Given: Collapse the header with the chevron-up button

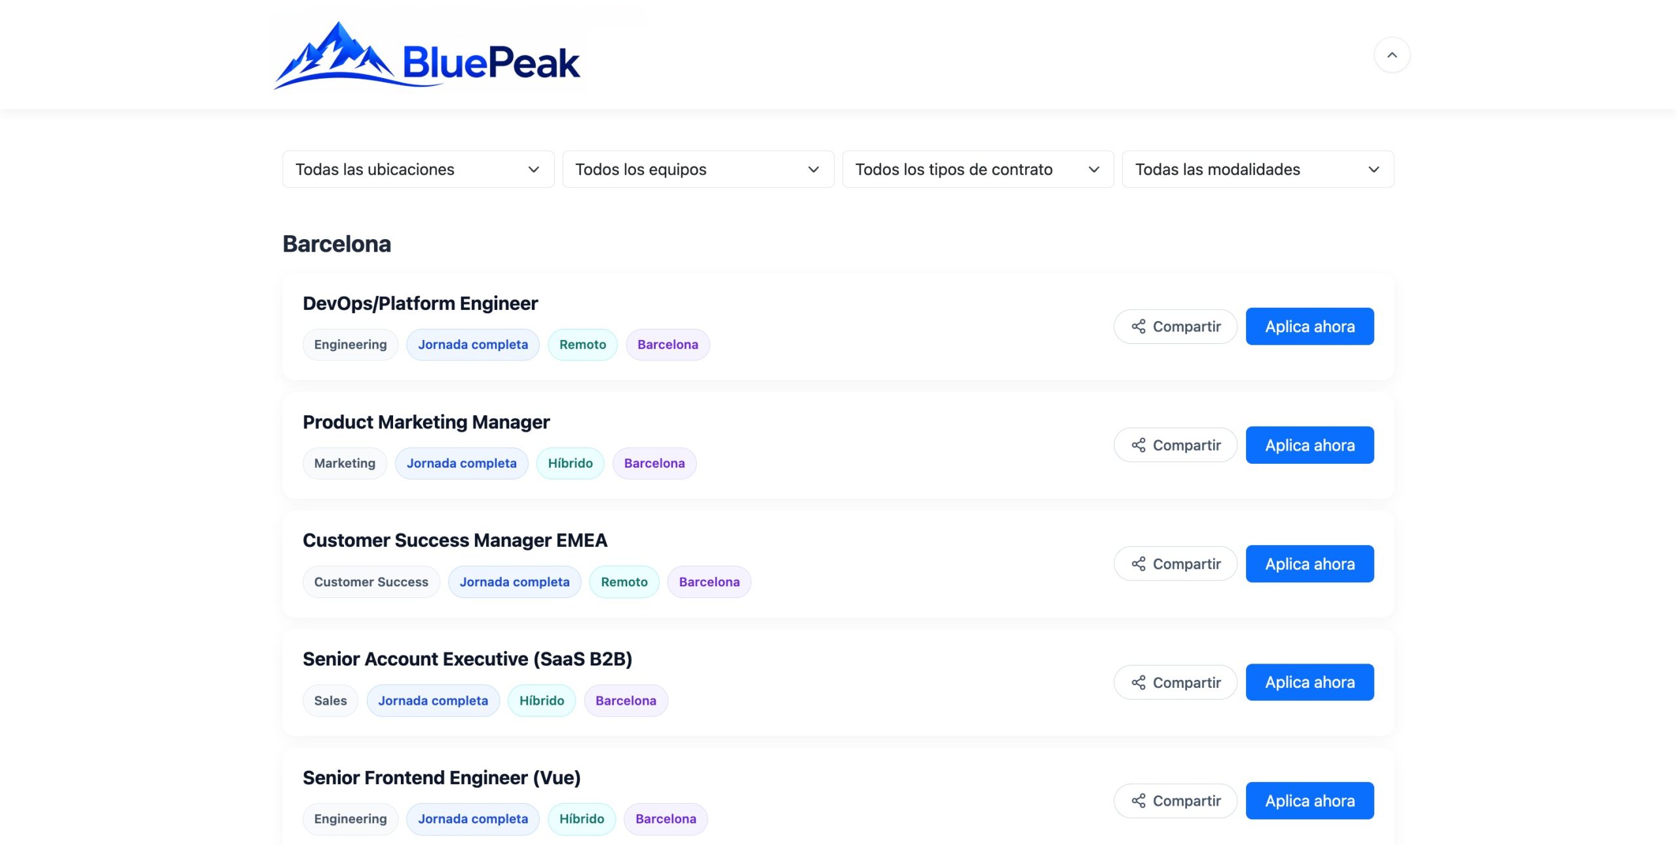Looking at the screenshot, I should pos(1392,55).
